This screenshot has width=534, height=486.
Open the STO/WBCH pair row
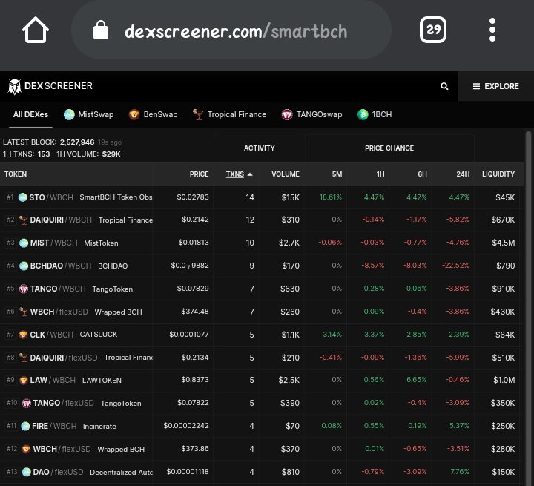(x=262, y=197)
